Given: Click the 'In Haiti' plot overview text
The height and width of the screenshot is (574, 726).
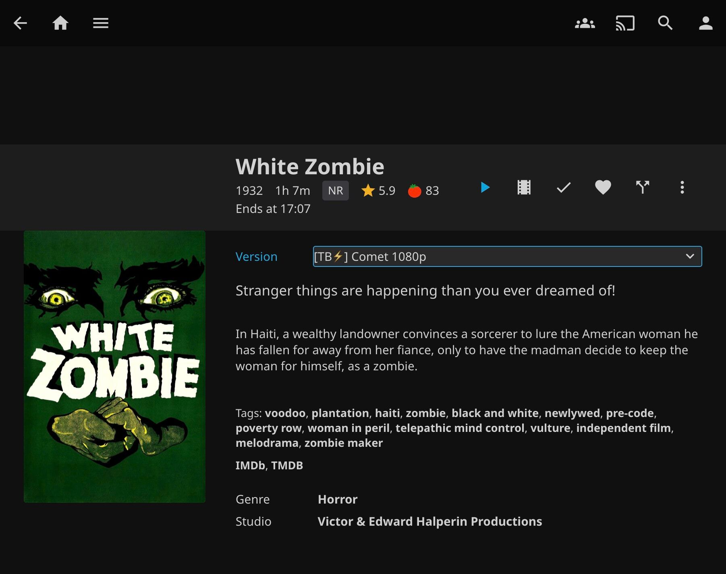Looking at the screenshot, I should coord(467,350).
